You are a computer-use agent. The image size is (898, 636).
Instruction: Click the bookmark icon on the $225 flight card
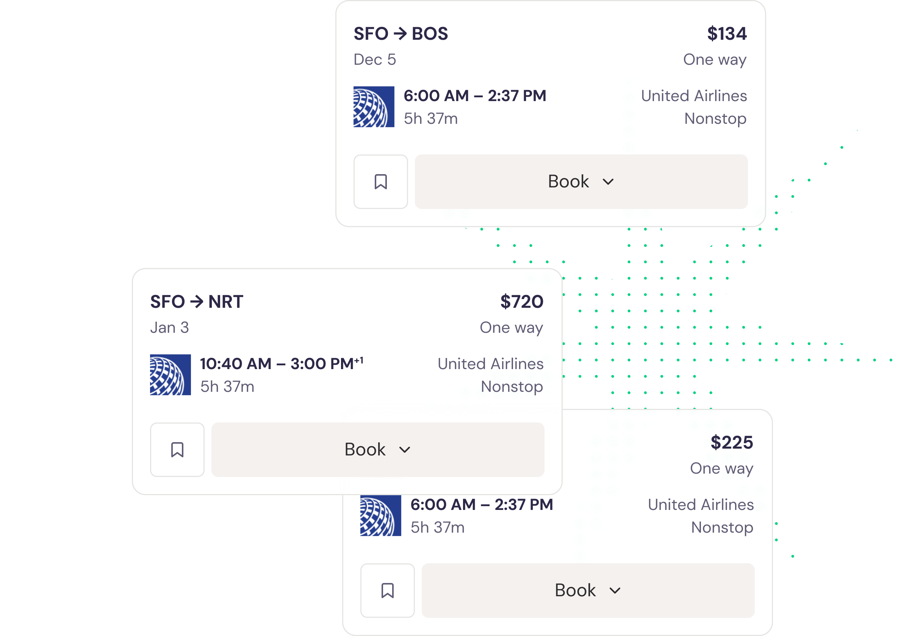coord(387,590)
